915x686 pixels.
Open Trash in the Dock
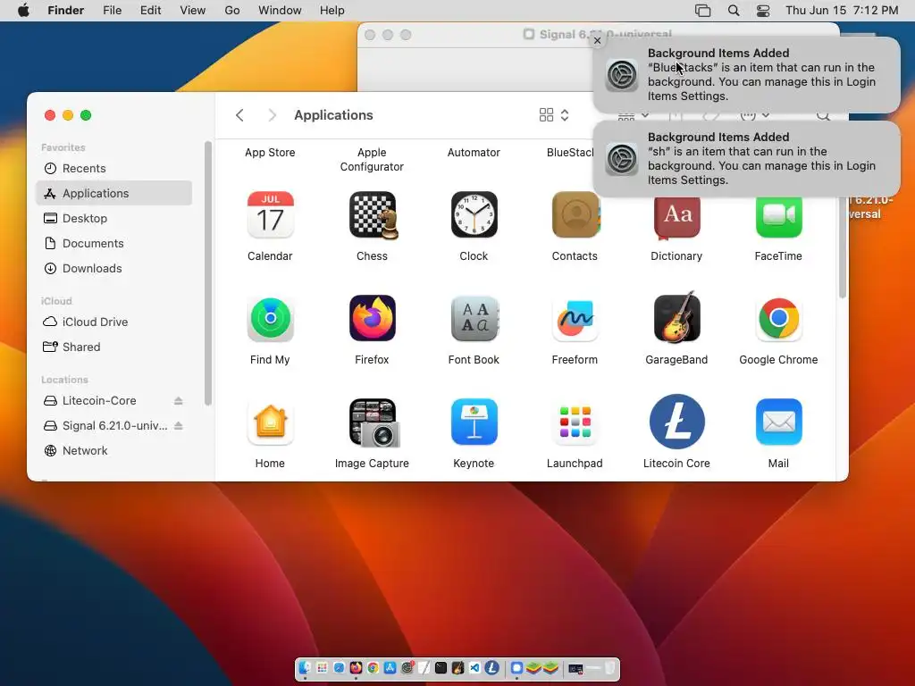pos(609,668)
